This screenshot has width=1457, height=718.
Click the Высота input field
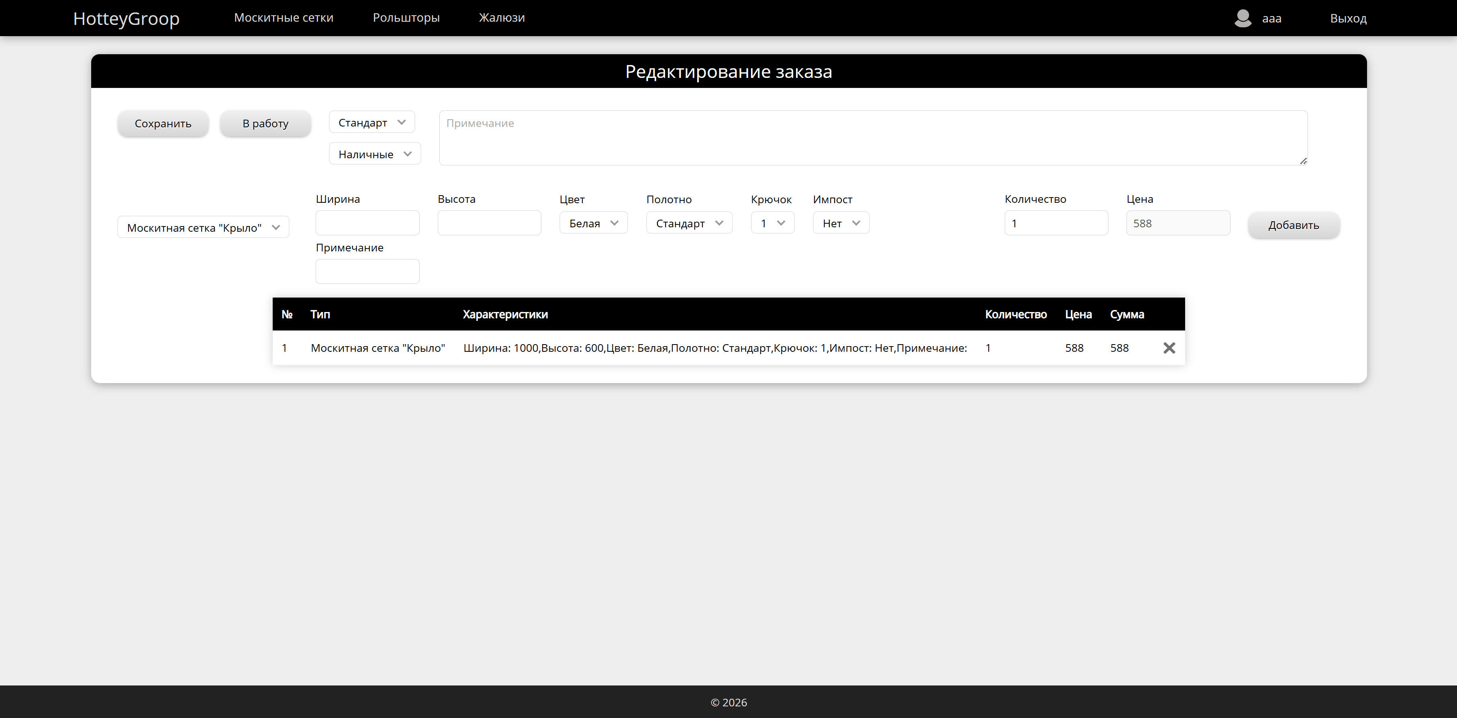pyautogui.click(x=489, y=223)
